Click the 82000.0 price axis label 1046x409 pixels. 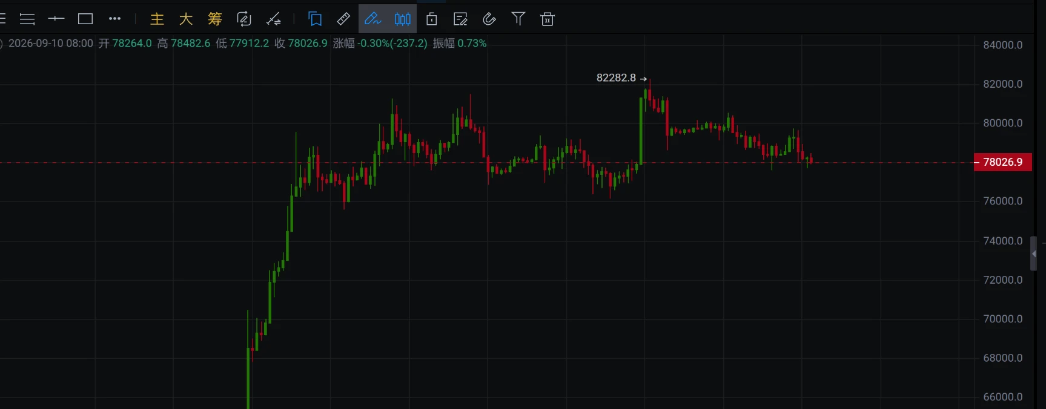[1002, 84]
